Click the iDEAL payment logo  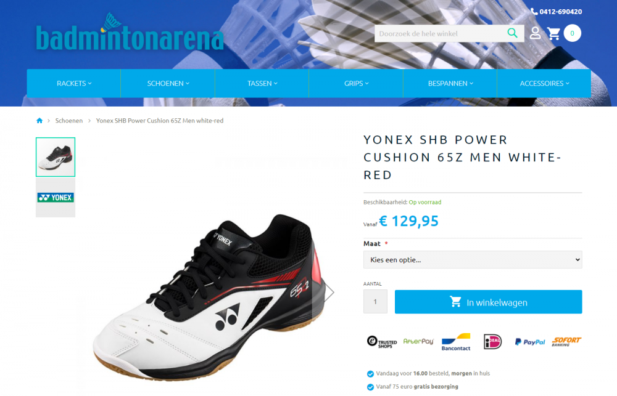492,341
